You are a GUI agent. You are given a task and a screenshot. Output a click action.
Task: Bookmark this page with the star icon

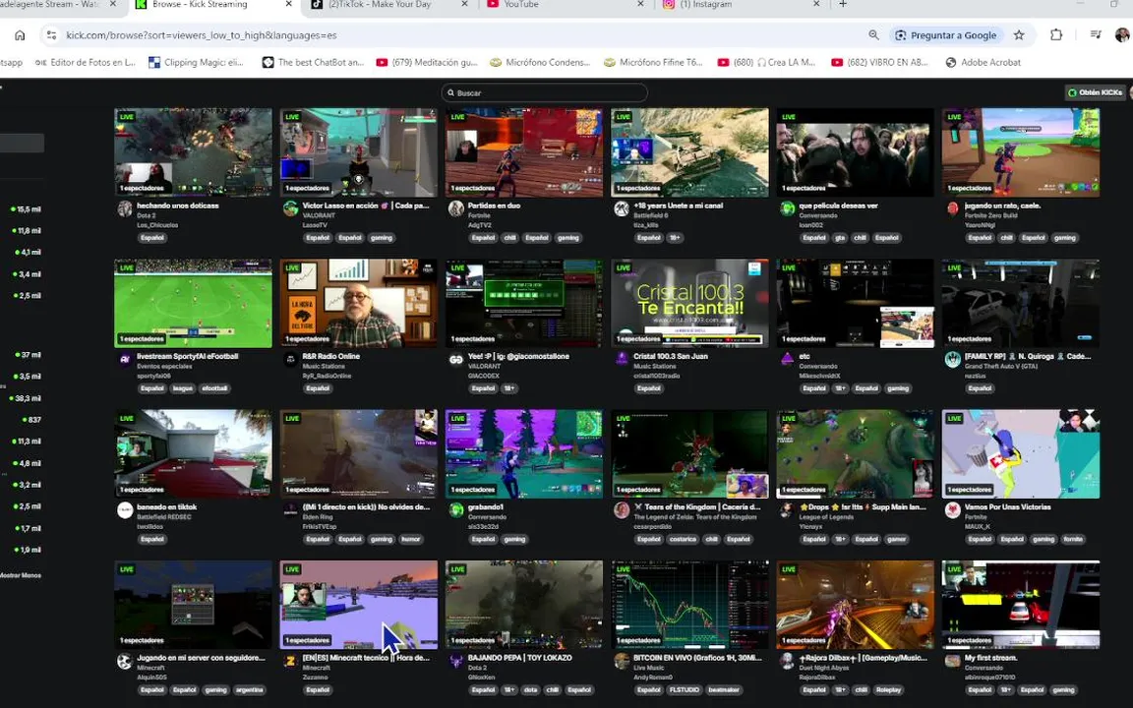click(x=1019, y=34)
